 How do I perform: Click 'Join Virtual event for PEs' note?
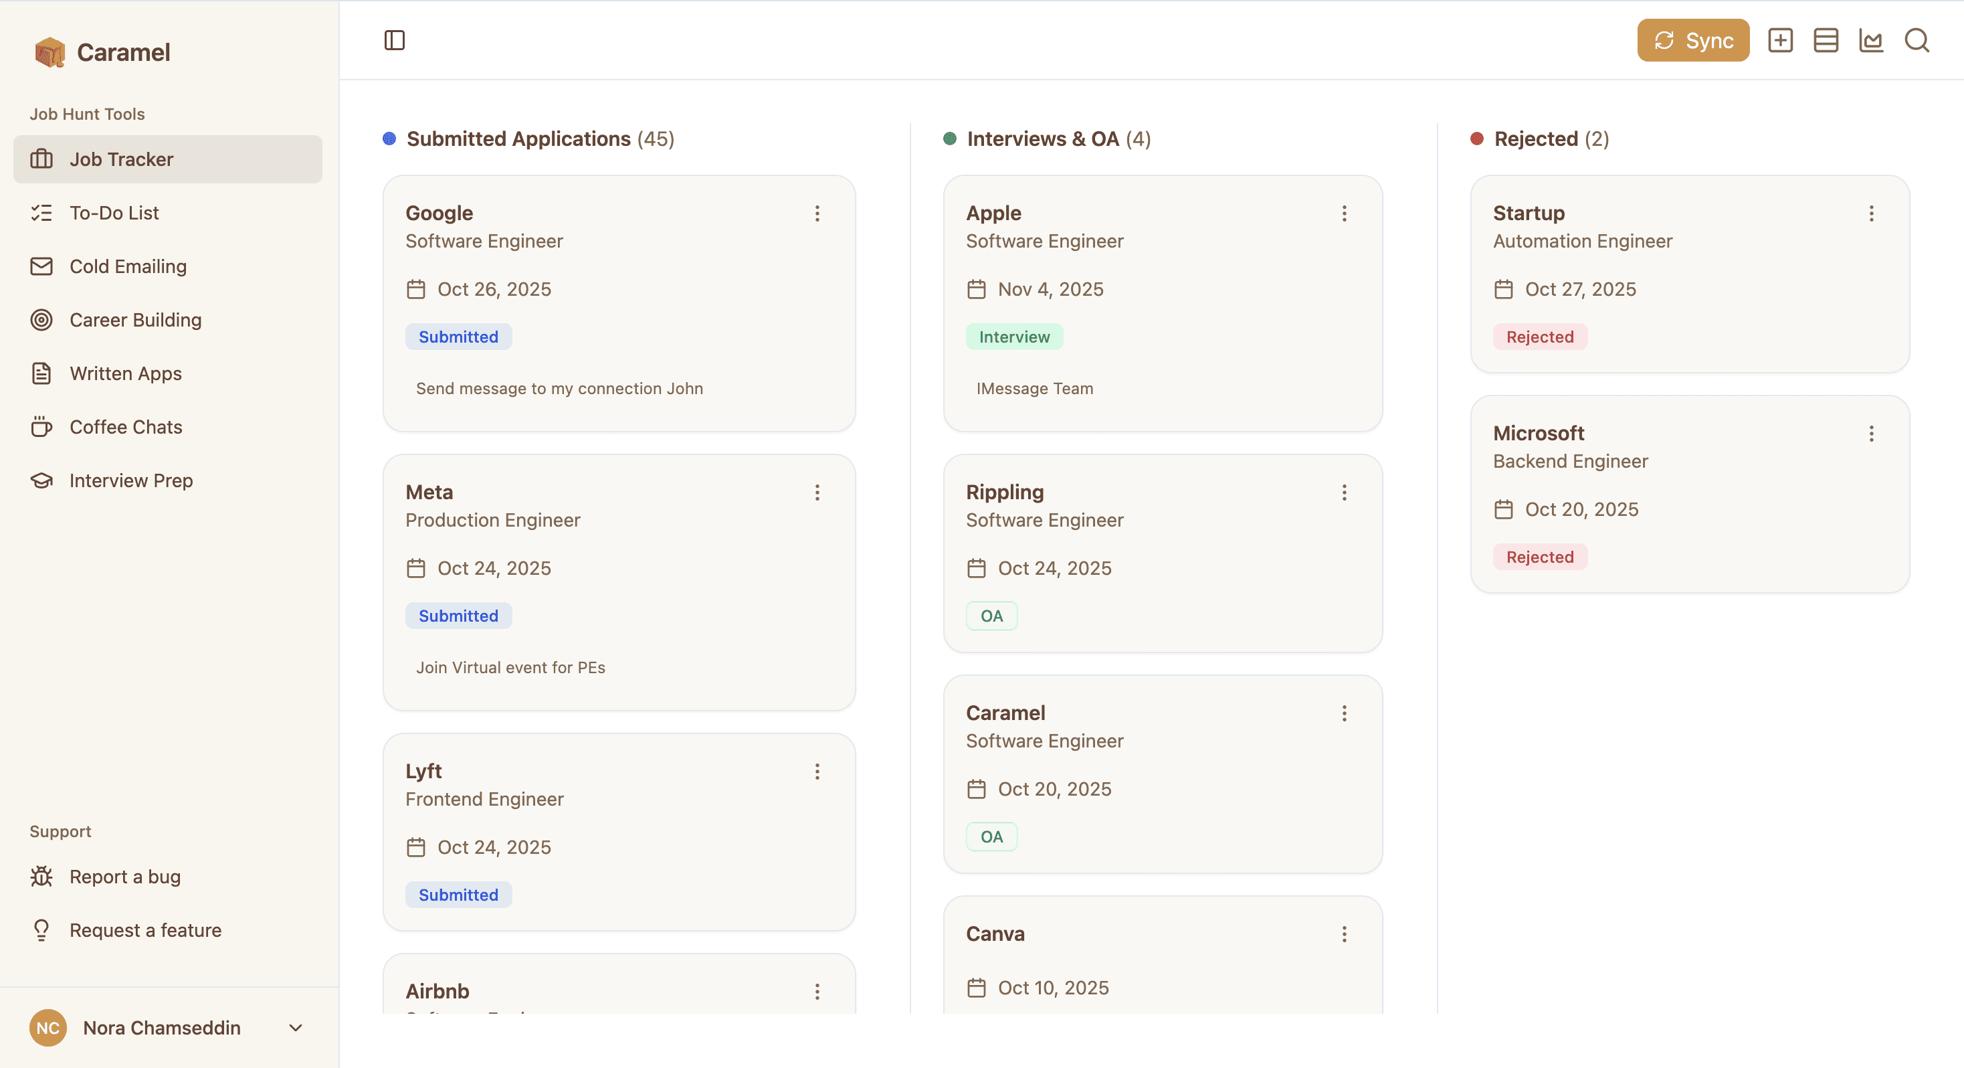coord(510,668)
